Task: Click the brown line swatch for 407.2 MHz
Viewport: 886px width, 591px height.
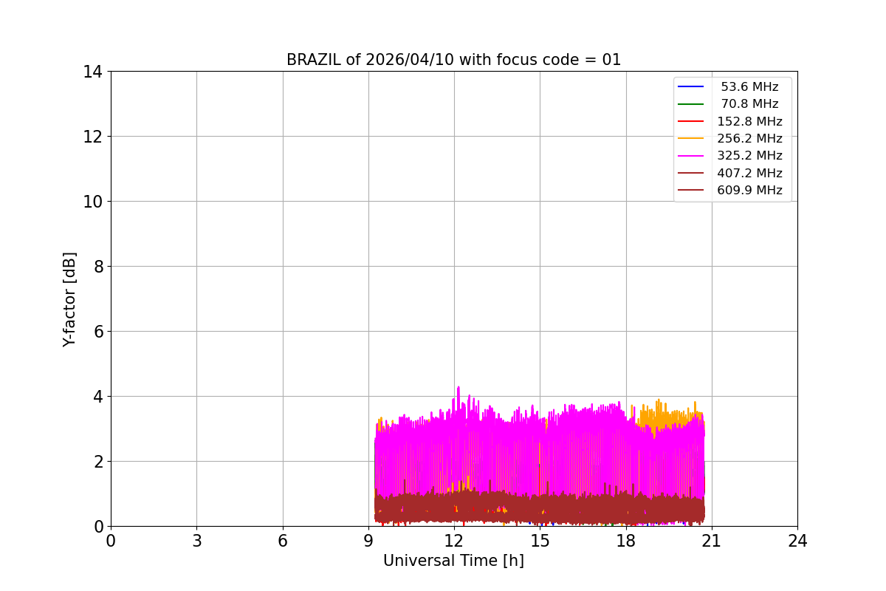Action: click(x=691, y=174)
